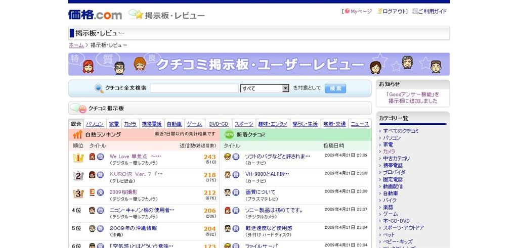Open the We Love 単焦点 thread
518x248 pixels.
135,157
